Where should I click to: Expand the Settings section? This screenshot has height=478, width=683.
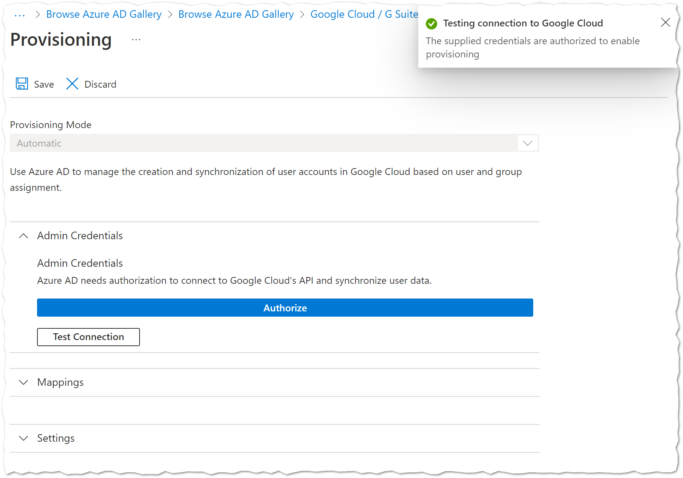pos(23,438)
